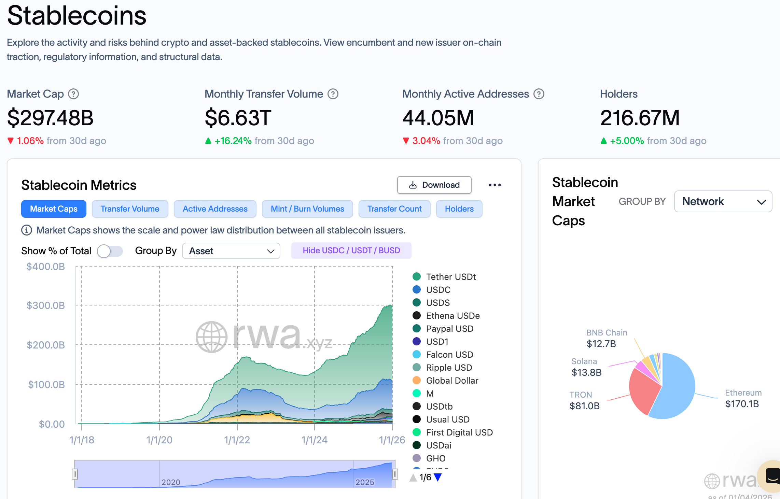
Task: Click the Download button
Action: pos(434,185)
